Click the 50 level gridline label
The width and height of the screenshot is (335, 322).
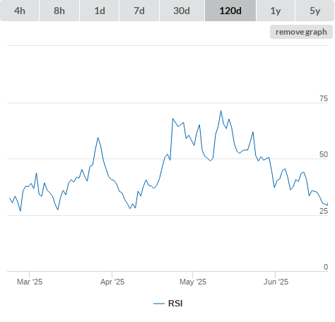click(x=324, y=154)
